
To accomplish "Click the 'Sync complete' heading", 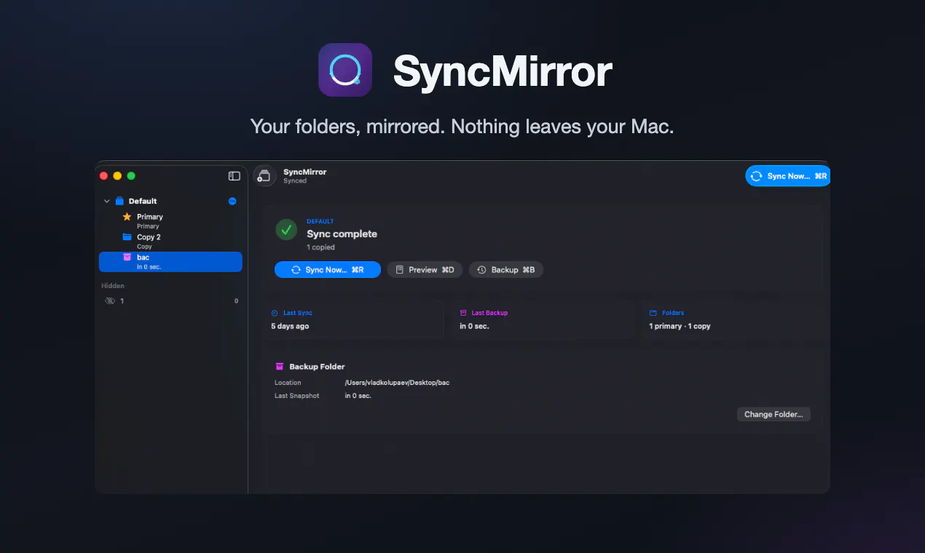I will tap(342, 234).
